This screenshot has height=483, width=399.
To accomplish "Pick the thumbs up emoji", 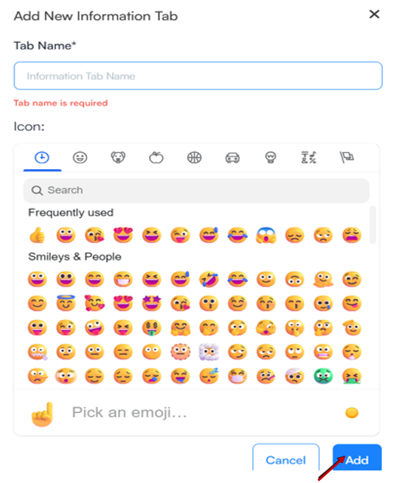I will click(x=37, y=236).
